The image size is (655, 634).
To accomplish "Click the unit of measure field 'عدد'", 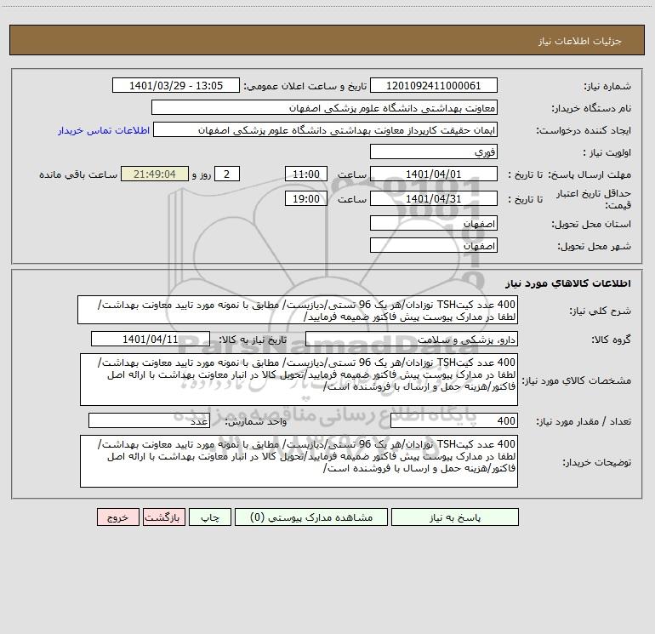I will pos(149,421).
